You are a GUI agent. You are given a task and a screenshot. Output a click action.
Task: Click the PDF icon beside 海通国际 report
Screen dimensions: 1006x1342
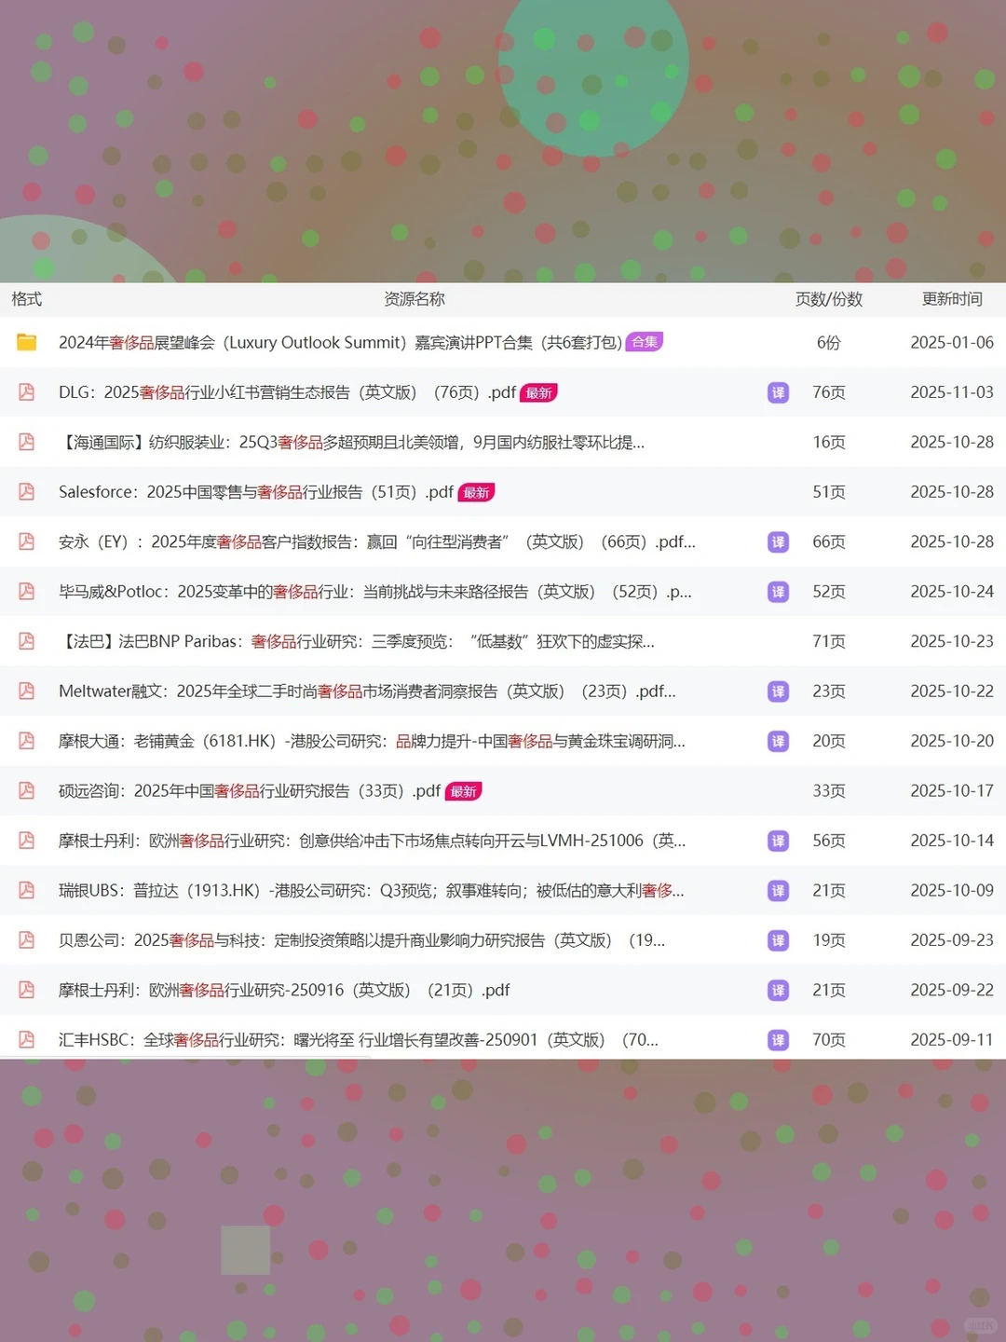[27, 442]
